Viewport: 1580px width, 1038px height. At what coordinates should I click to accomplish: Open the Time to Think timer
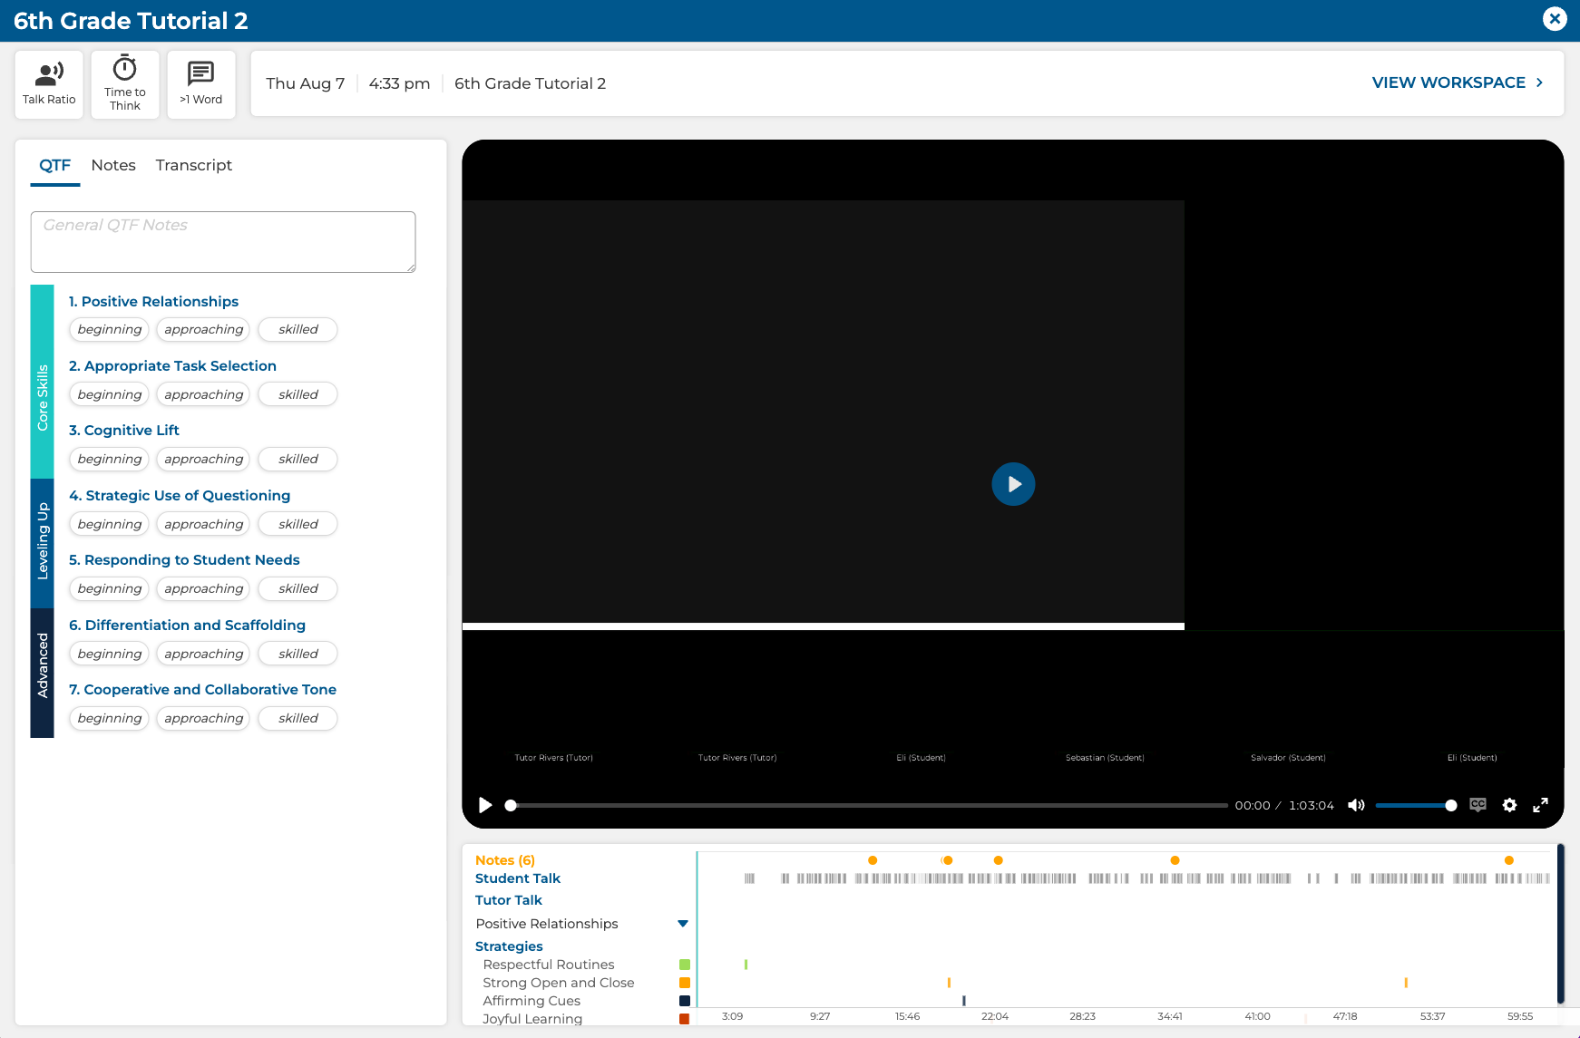[x=125, y=84]
